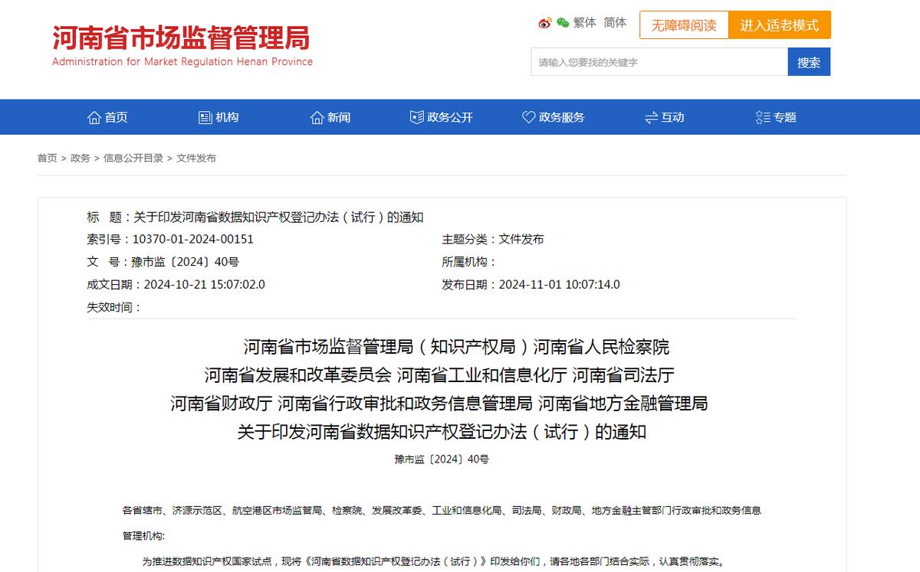Go to 政务 in breadcrumb

[x=80, y=159]
